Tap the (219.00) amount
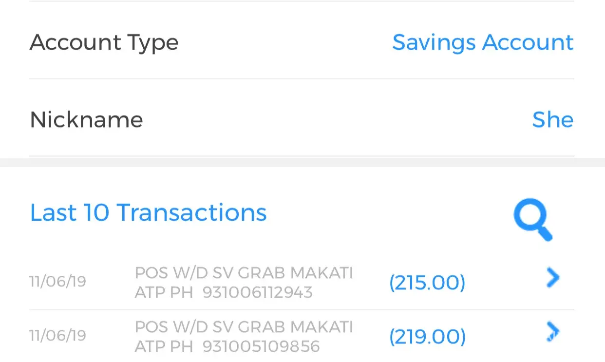Screen dimensions: 605x362 click(x=427, y=337)
